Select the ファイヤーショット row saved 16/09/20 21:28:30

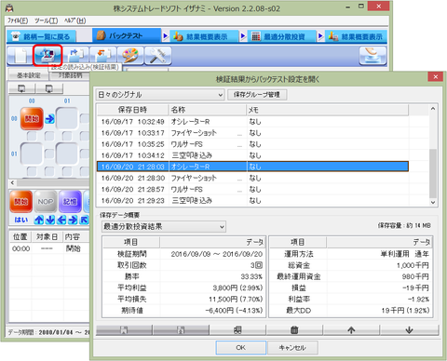[x=252, y=178]
